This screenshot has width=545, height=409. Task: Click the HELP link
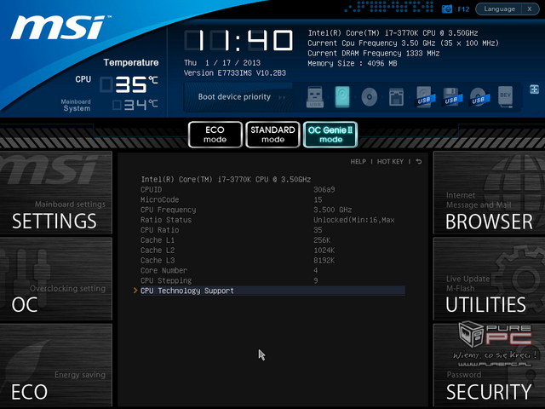[358, 161]
